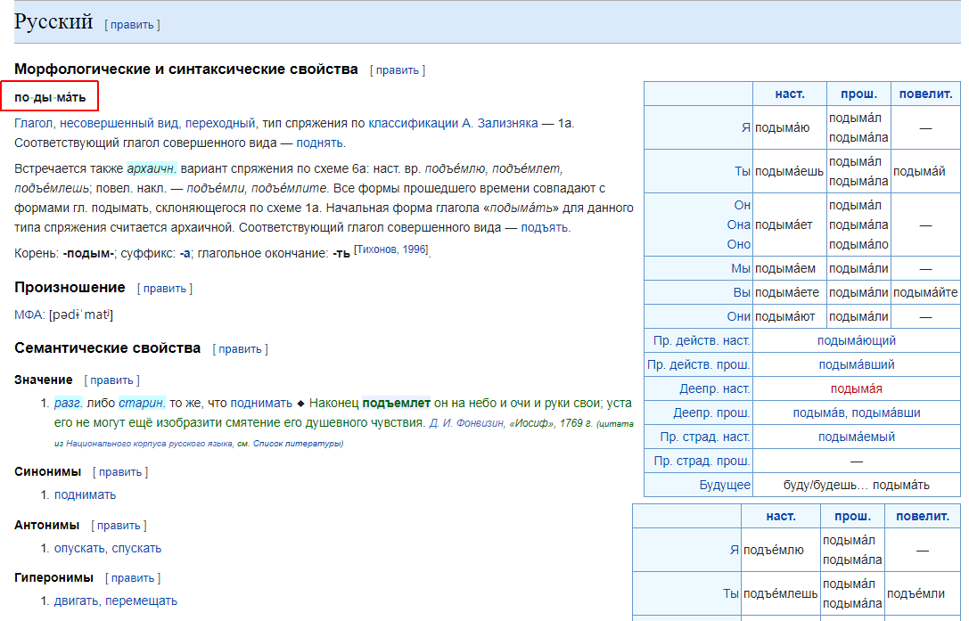Open the Тихонов, 1996 reference
Image resolution: width=969 pixels, height=621 pixels.
point(391,249)
